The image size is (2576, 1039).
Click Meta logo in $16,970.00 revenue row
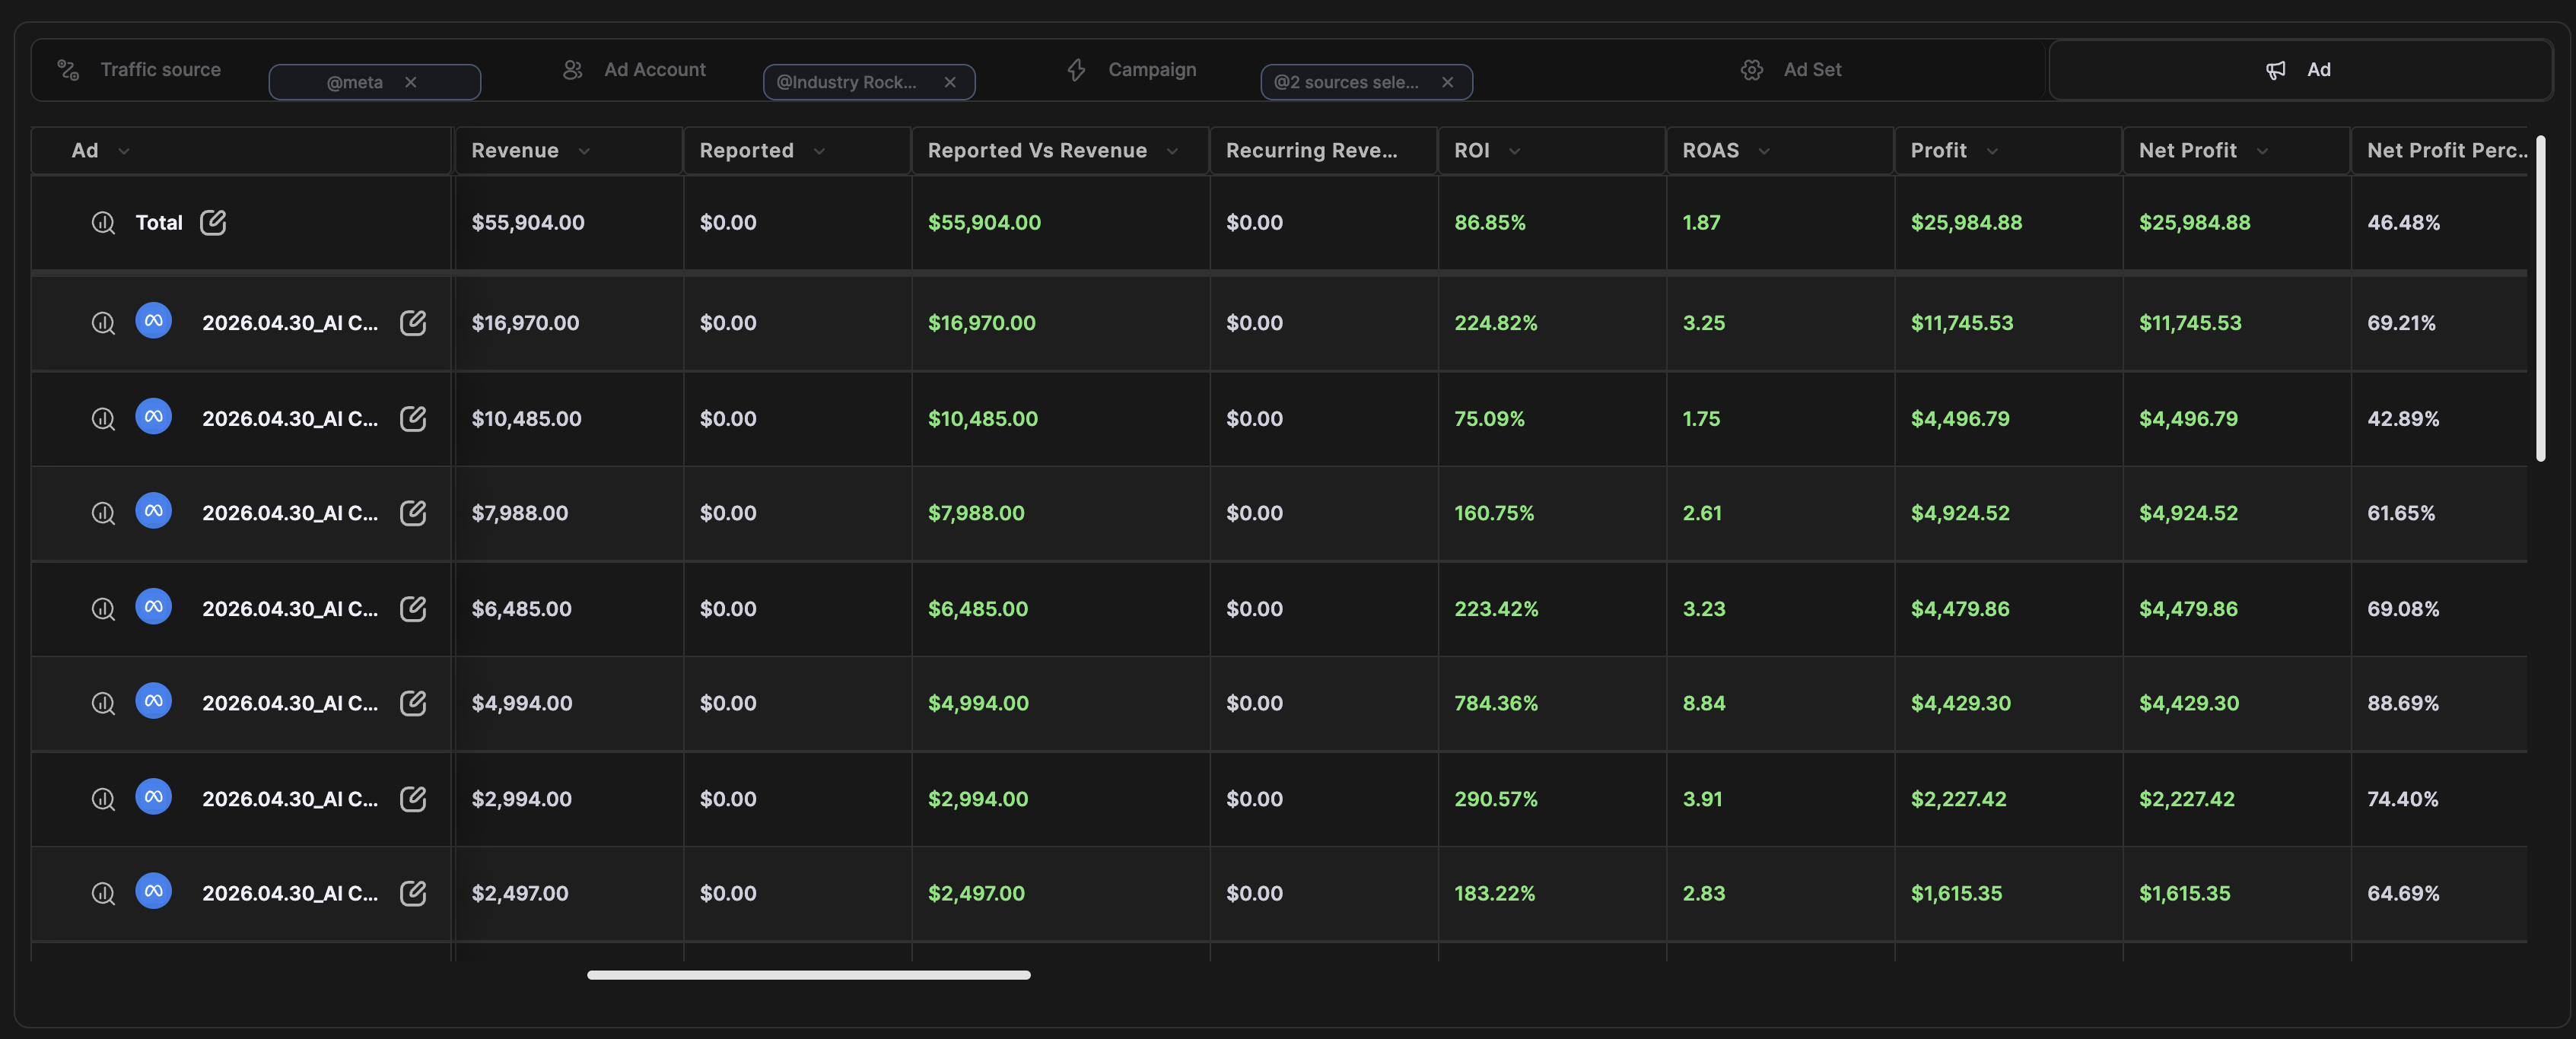tap(153, 321)
